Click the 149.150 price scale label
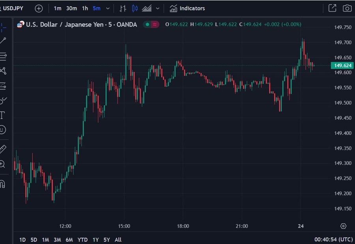 [x=343, y=208]
